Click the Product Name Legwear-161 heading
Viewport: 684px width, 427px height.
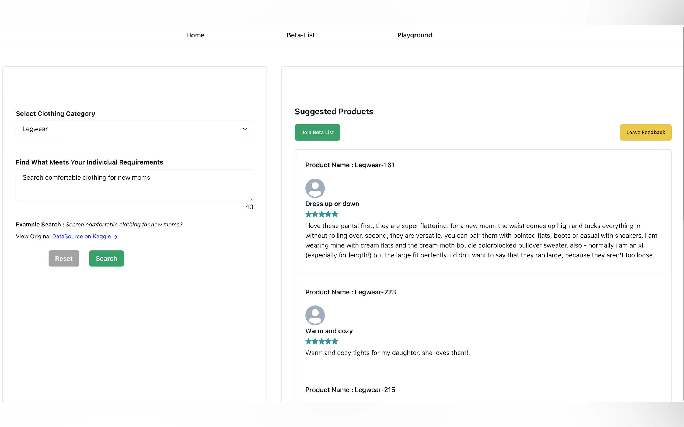coord(350,165)
